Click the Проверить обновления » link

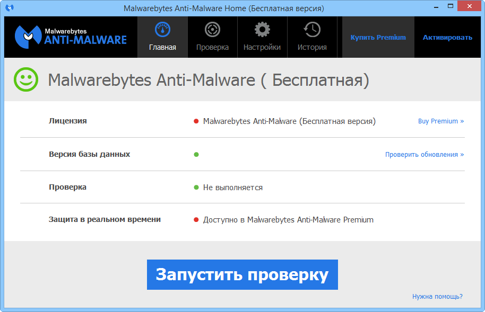point(425,155)
